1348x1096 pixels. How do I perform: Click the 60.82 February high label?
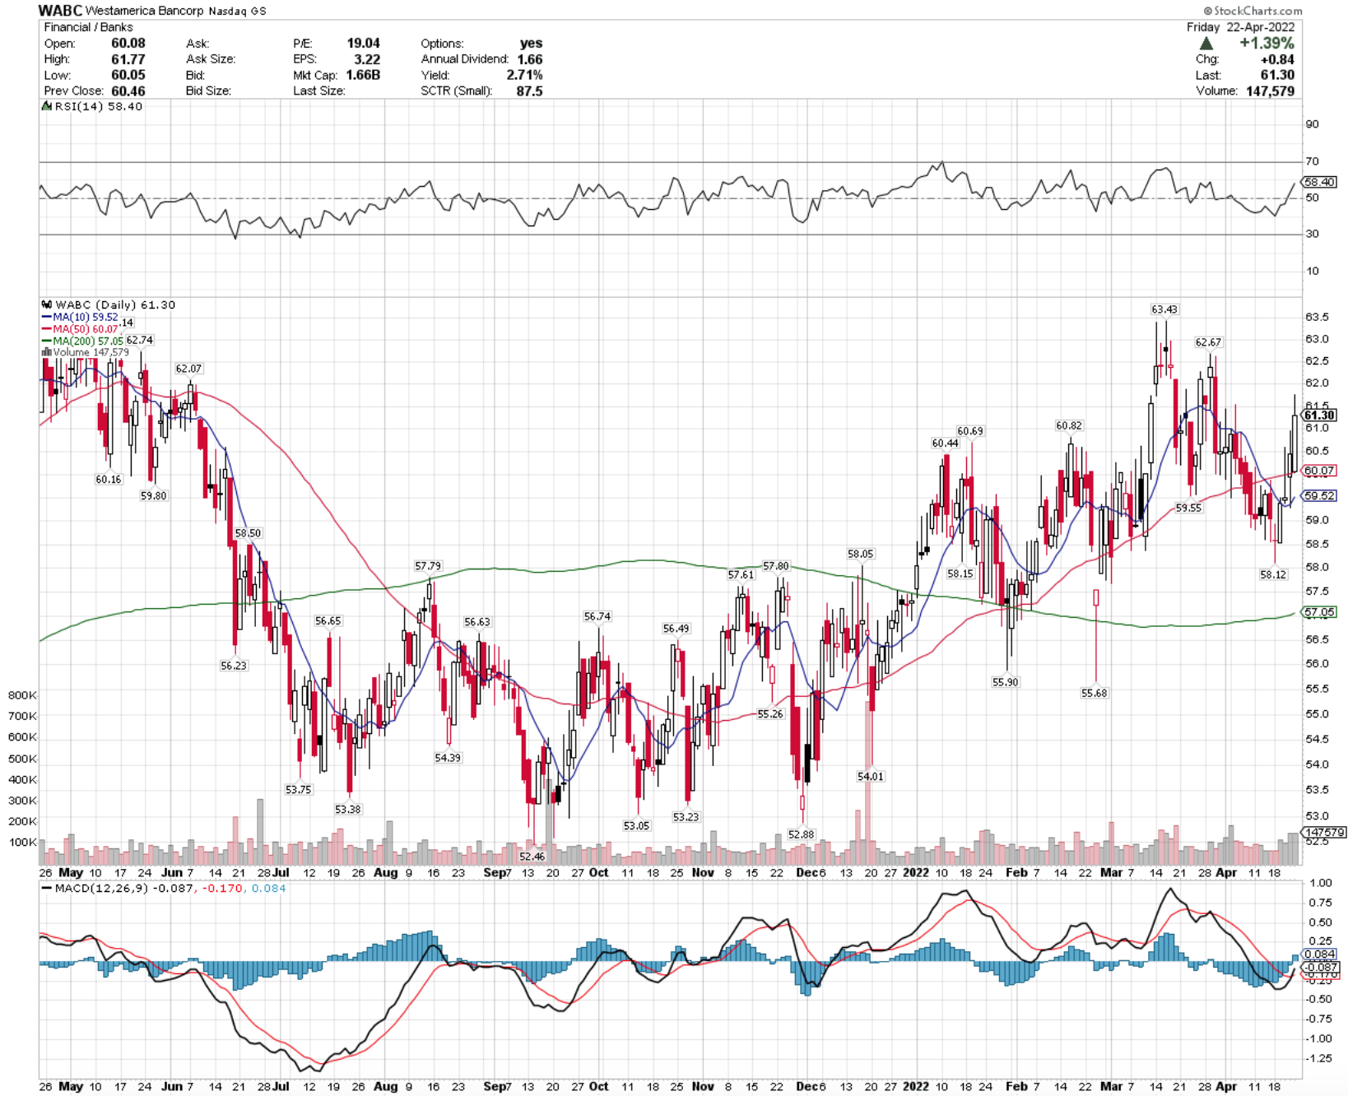click(x=1069, y=425)
